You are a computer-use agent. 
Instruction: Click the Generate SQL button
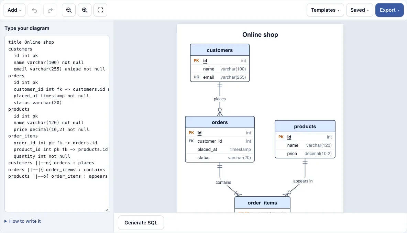point(141,223)
